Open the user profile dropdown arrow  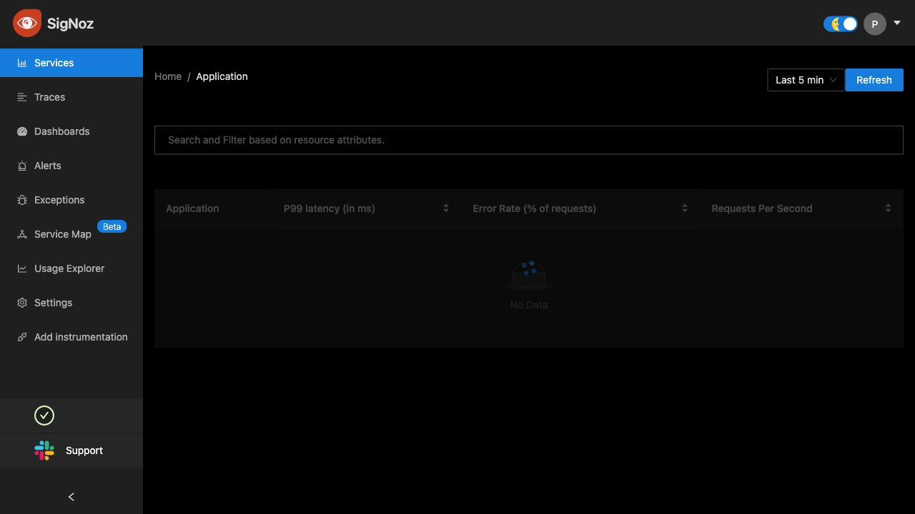coord(897,23)
